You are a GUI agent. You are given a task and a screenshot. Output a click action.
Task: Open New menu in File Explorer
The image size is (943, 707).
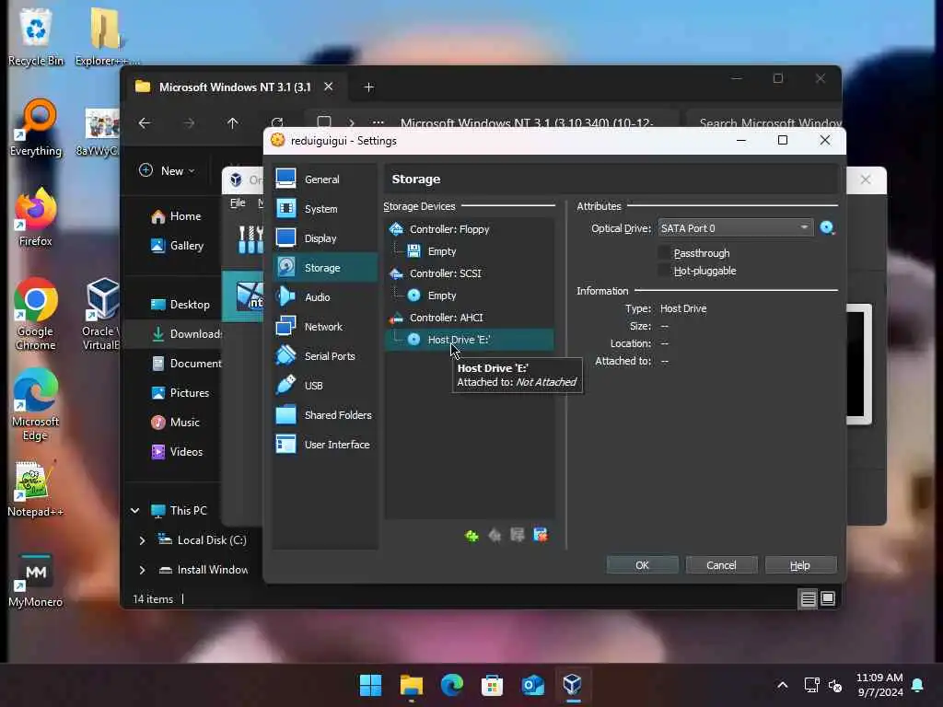tap(168, 170)
